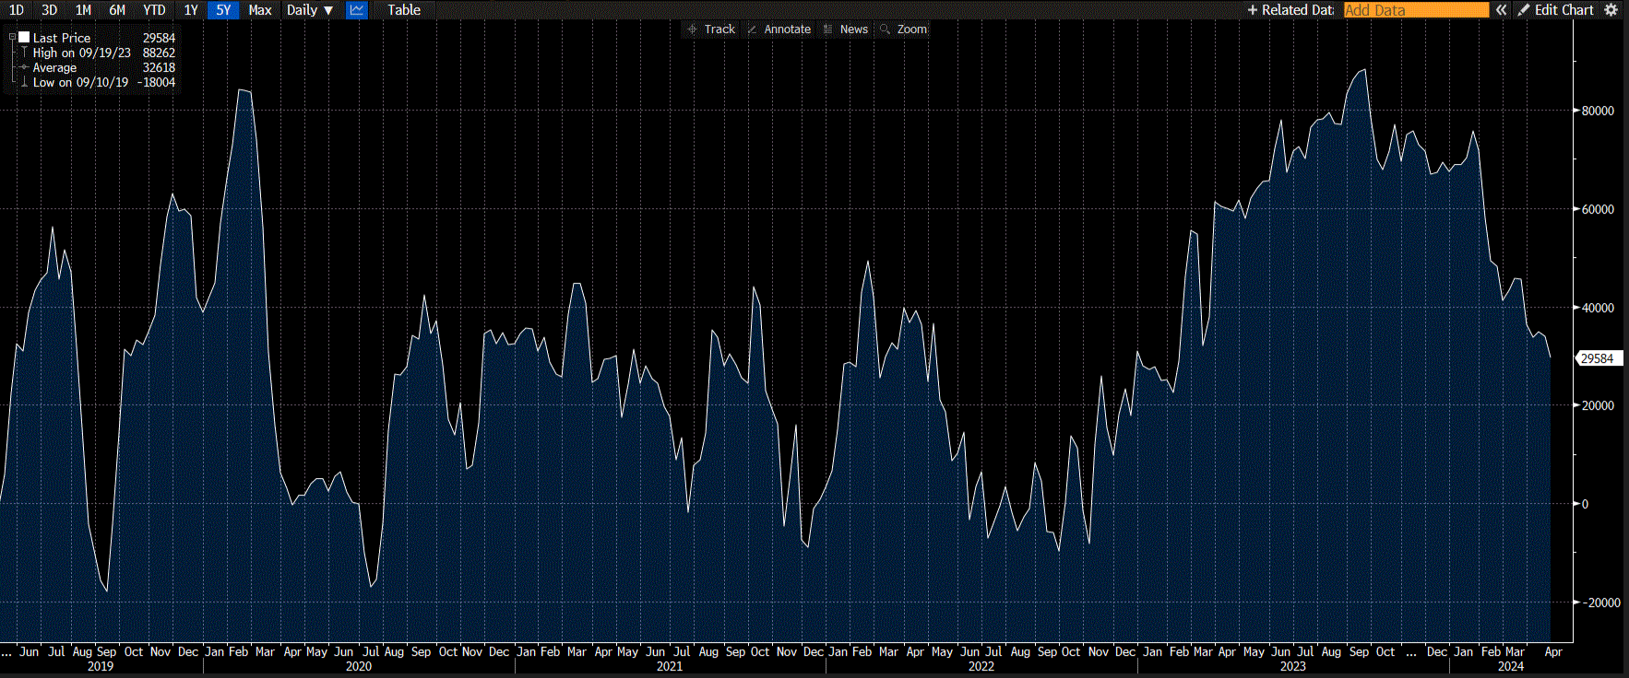Click the Low marker icon in legend

[x=24, y=82]
